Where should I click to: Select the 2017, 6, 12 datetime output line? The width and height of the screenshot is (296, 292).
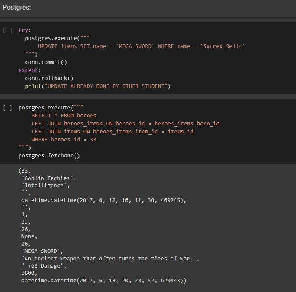tap(104, 200)
